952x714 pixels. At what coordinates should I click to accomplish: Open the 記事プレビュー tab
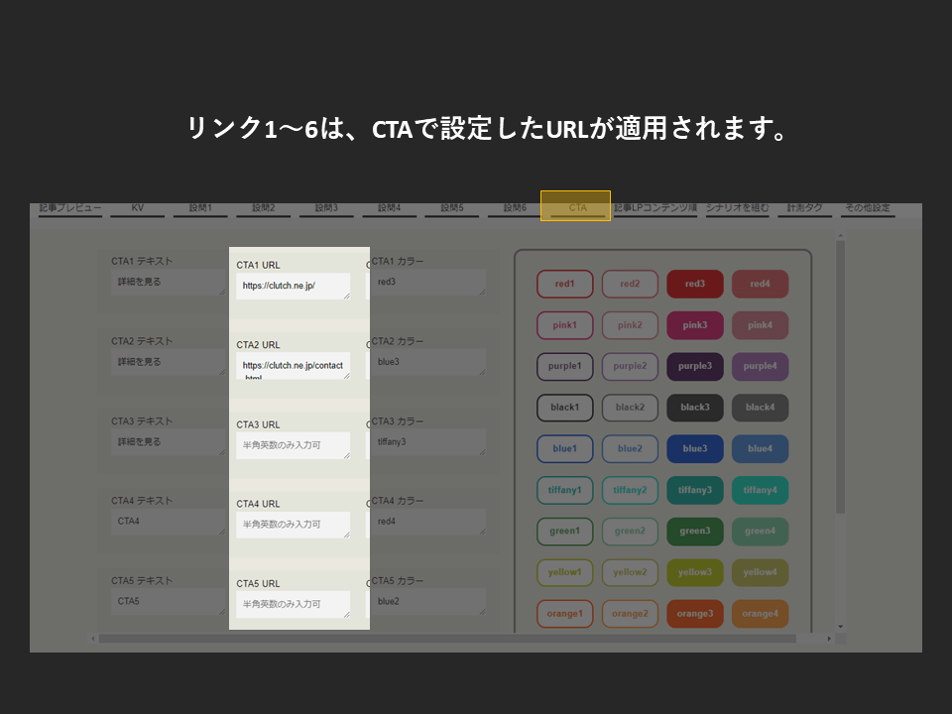[x=70, y=208]
